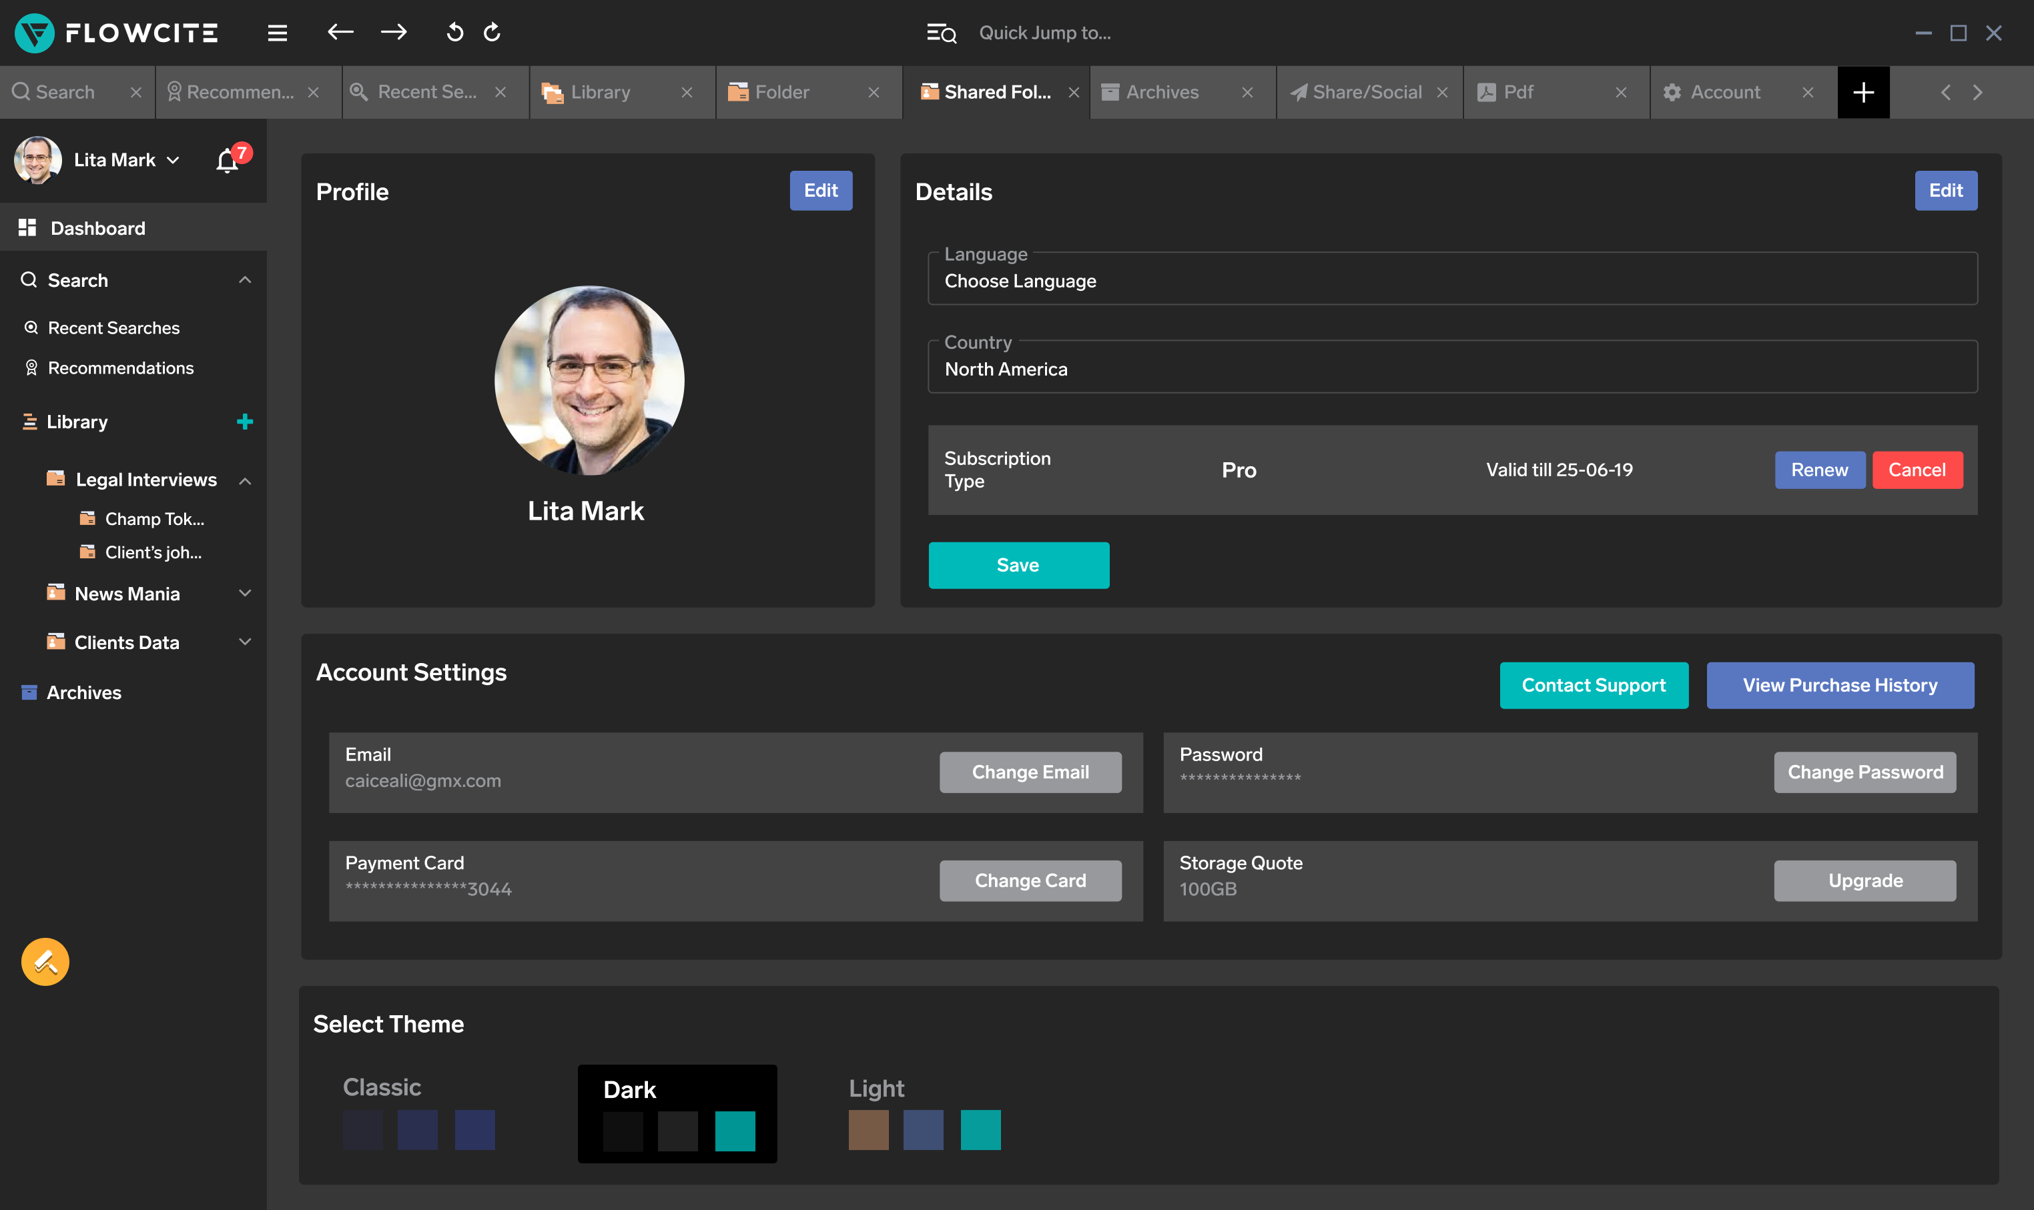The width and height of the screenshot is (2034, 1210).
Task: Add new library with plus icon
Action: 245,422
